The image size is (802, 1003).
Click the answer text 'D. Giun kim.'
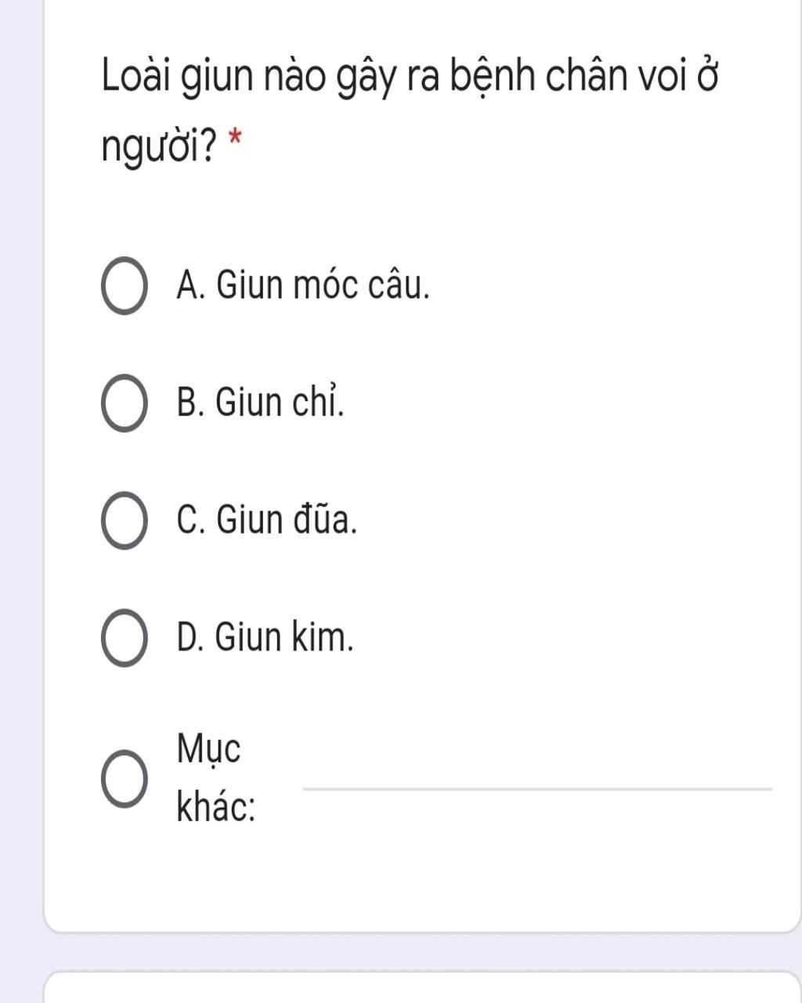(x=266, y=637)
